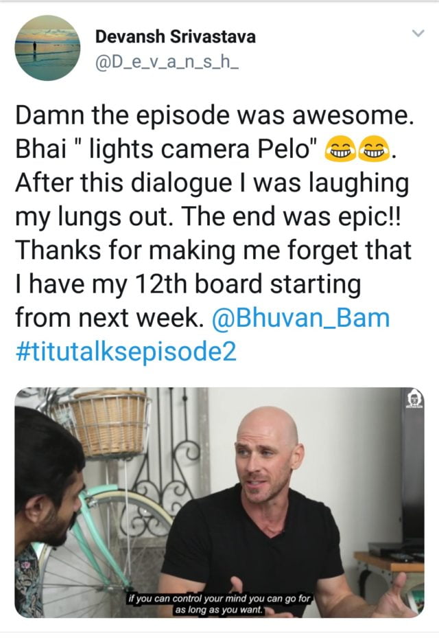Image resolution: width=439 pixels, height=638 pixels.
Task: Click the channel watermark logo on image
Action: [414, 399]
